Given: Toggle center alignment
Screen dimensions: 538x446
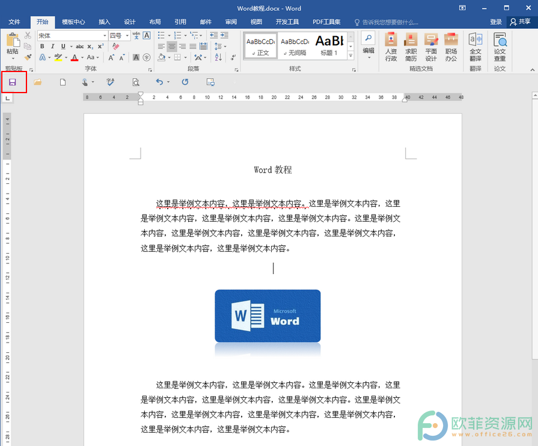Looking at the screenshot, I should 172,46.
